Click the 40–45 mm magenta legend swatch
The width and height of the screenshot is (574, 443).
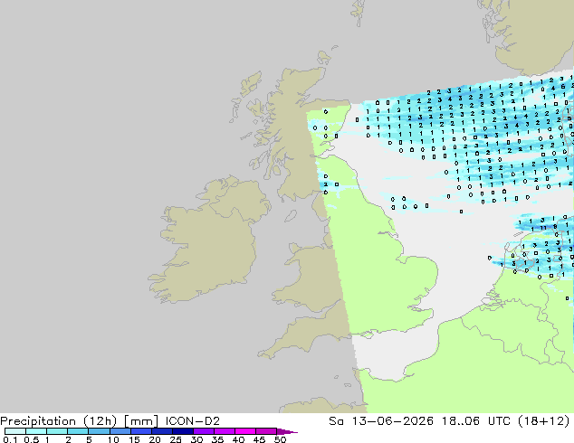click(245, 431)
